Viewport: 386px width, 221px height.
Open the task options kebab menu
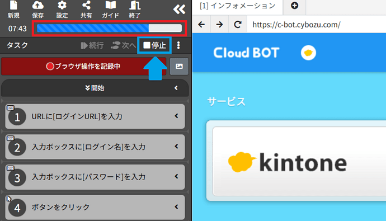click(178, 45)
